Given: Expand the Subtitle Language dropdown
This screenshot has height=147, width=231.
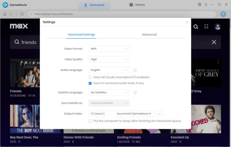Looking at the screenshot, I should pyautogui.click(x=109, y=93).
